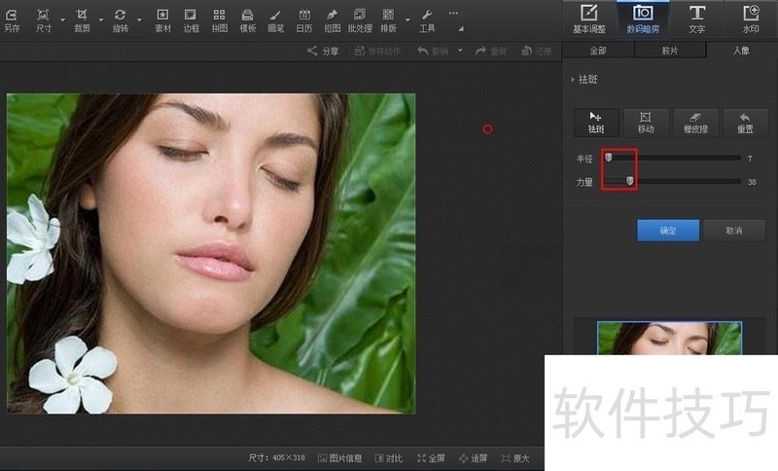Expand the 尺寸 size dropdown arrow
This screenshot has width=778, height=471.
click(x=63, y=19)
